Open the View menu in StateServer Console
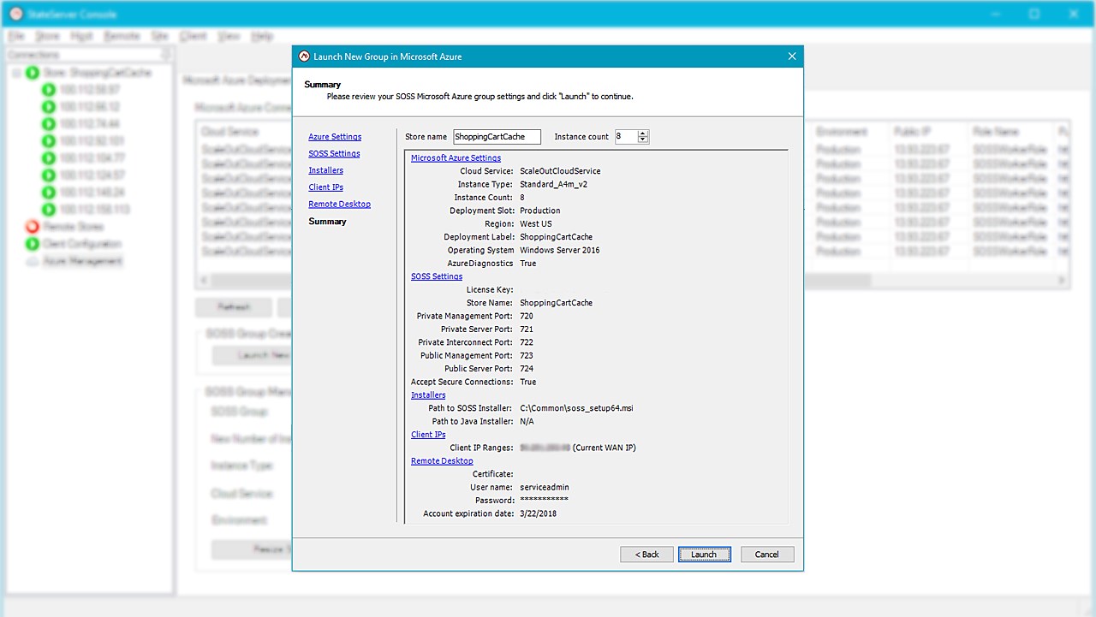1096x617 pixels. pyautogui.click(x=229, y=36)
